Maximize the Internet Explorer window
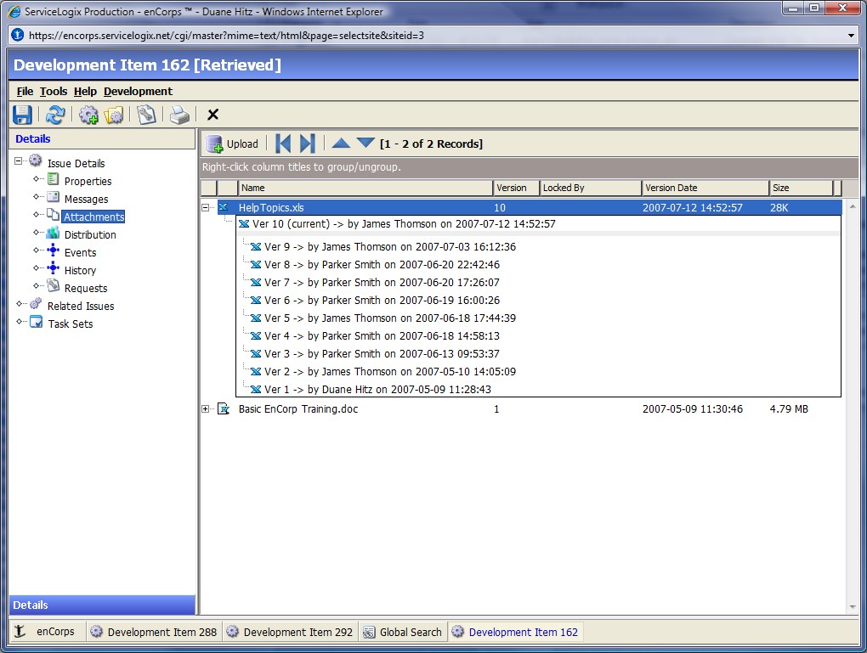The image size is (867, 653). pyautogui.click(x=814, y=8)
